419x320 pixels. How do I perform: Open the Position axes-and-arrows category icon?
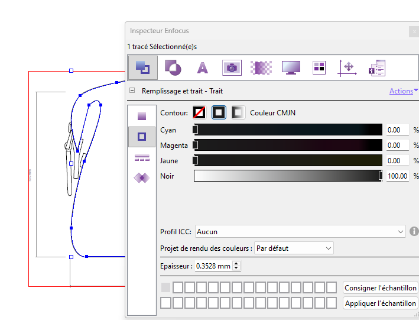[x=347, y=68]
